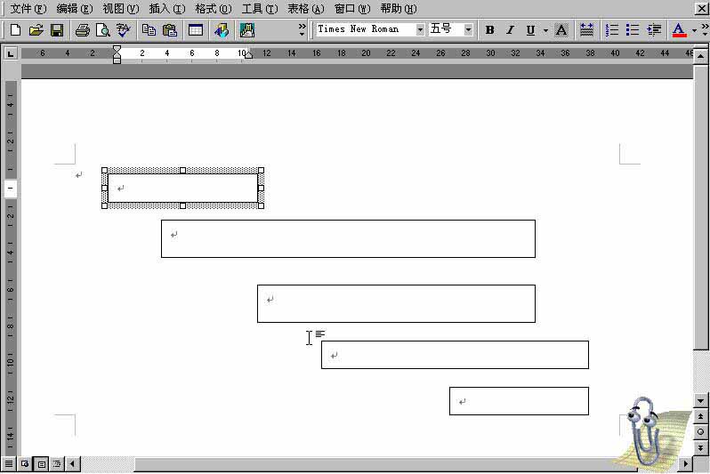The height and width of the screenshot is (474, 710).
Task: Expand the Times New Roman font dropdown
Action: [420, 29]
